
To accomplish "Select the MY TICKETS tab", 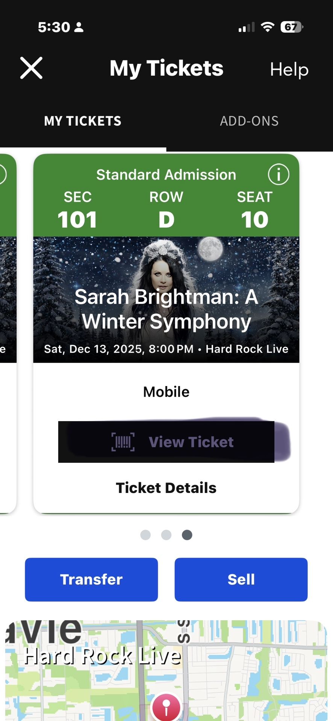I will [82, 121].
